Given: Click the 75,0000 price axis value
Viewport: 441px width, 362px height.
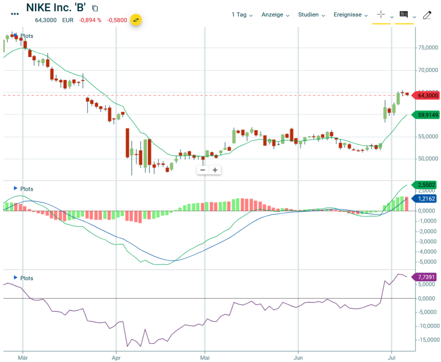Looking at the screenshot, I should 427,47.
